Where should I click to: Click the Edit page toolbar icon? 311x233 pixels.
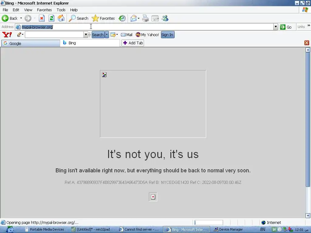tap(155, 18)
